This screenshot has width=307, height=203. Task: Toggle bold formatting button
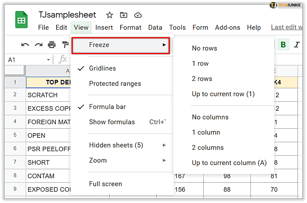[x=283, y=45]
